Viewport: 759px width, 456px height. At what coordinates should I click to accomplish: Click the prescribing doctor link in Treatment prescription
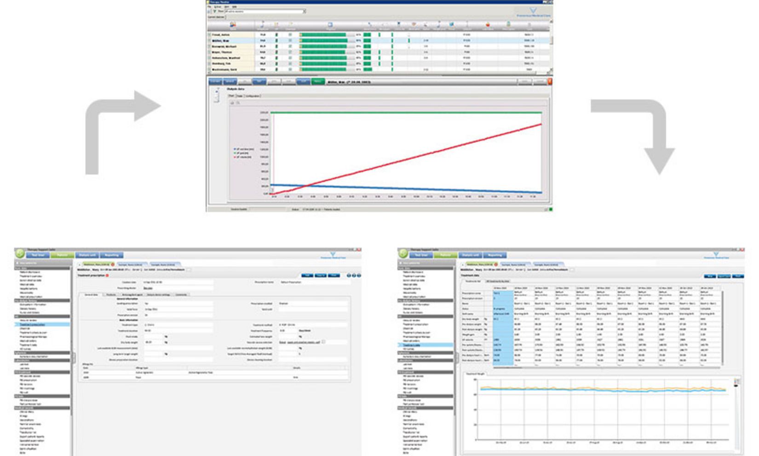[149, 287]
